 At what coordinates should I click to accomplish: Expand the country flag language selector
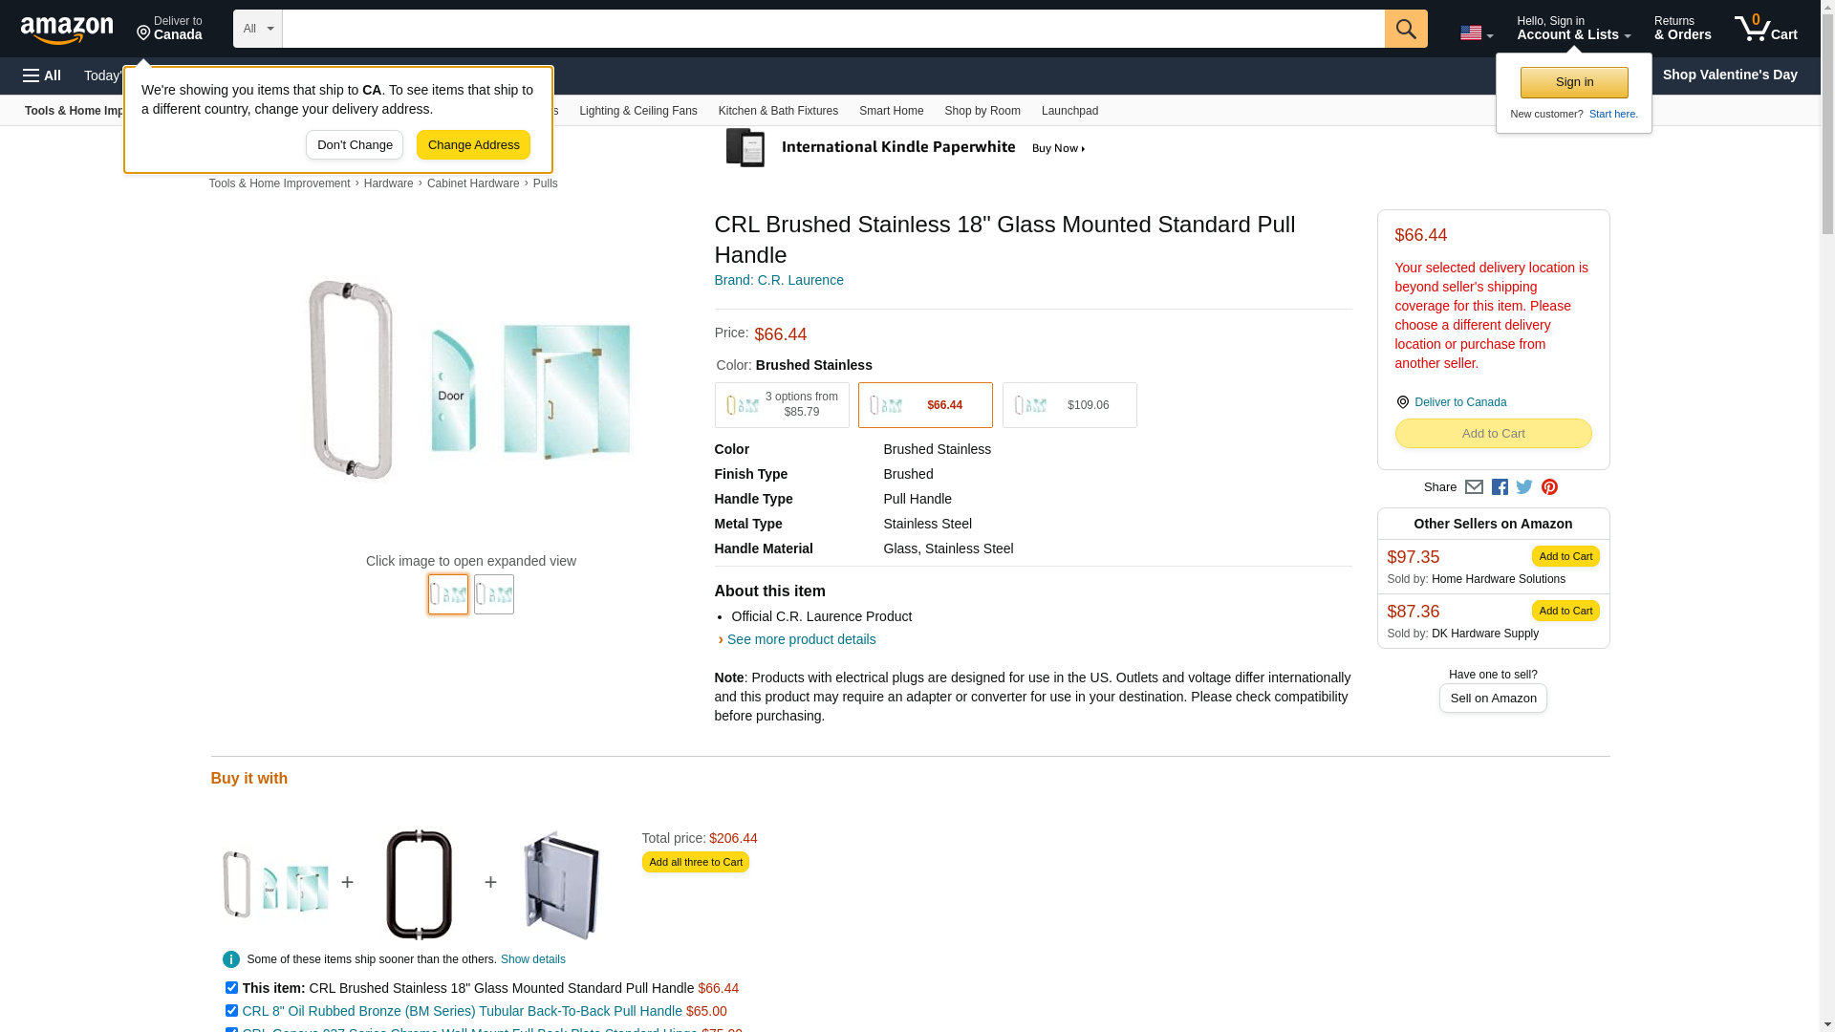(1476, 33)
